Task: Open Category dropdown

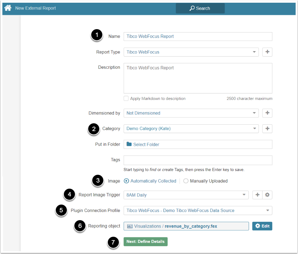Action: tap(191, 129)
